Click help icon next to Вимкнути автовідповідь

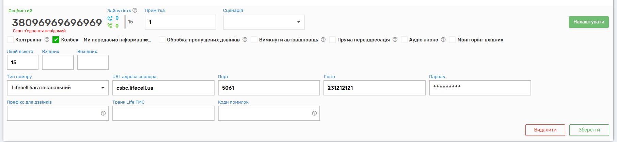click(323, 40)
